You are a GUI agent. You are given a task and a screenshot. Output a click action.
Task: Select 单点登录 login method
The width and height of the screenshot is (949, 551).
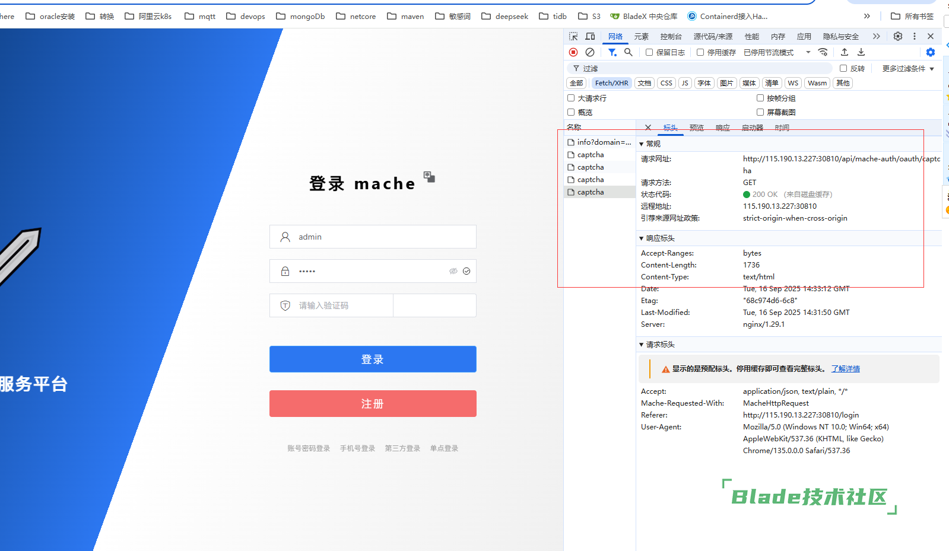pos(444,448)
